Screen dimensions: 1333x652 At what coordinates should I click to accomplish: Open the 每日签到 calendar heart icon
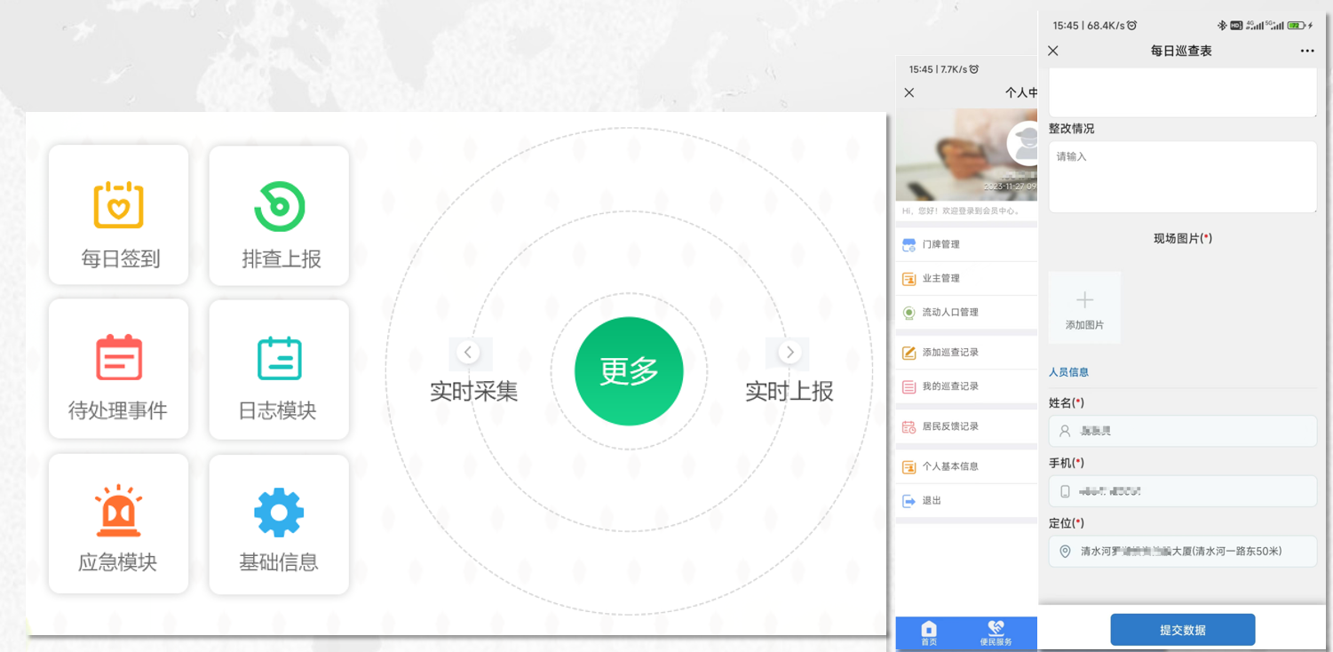pyautogui.click(x=119, y=205)
